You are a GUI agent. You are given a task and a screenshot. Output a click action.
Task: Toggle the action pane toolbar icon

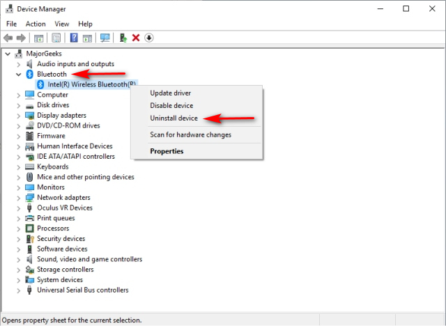tap(87, 38)
